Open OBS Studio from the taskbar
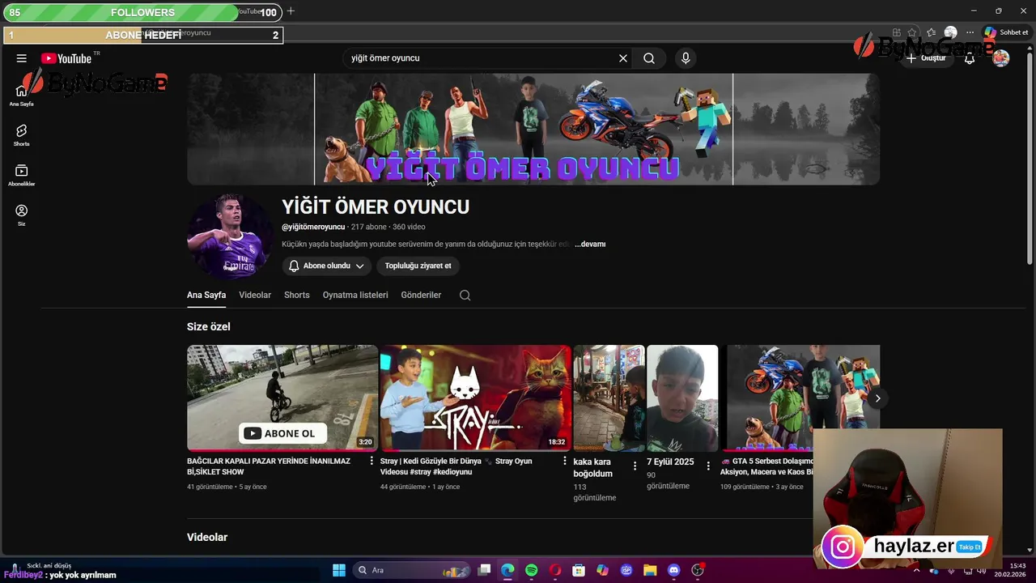1036x583 pixels. click(698, 570)
